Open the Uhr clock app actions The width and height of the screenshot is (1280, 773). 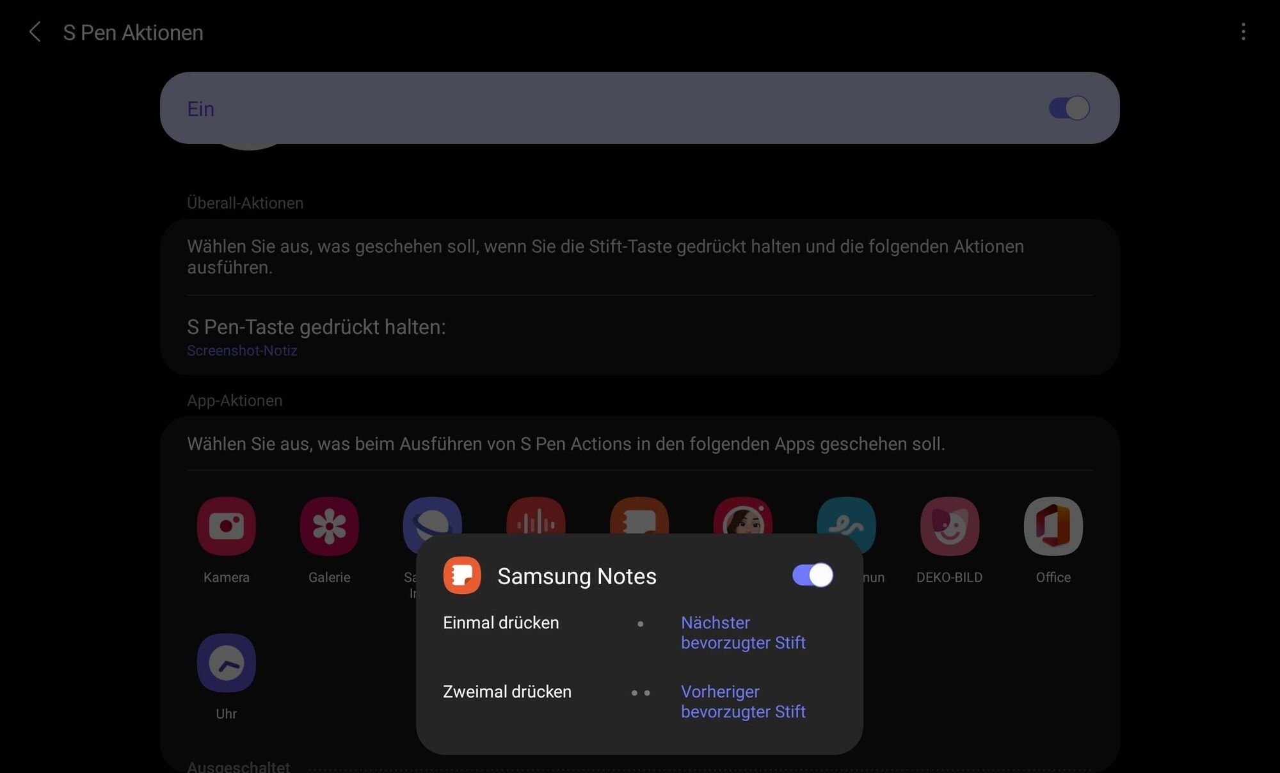(x=227, y=663)
